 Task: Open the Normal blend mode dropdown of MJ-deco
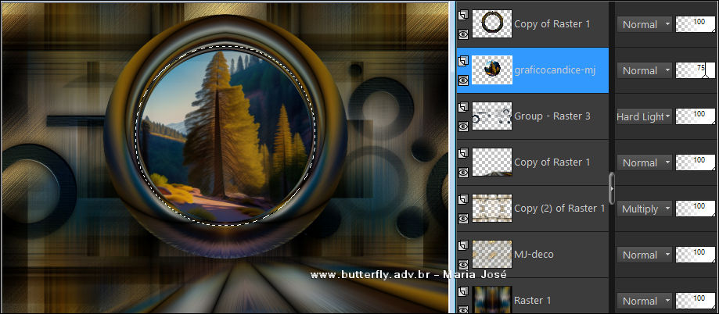pos(644,255)
